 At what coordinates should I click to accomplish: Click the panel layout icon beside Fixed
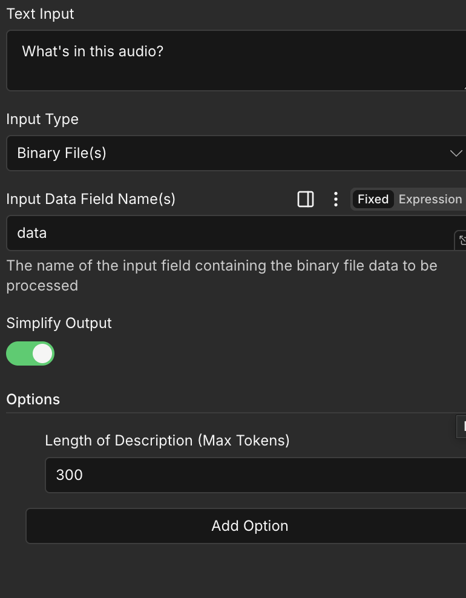(x=306, y=199)
